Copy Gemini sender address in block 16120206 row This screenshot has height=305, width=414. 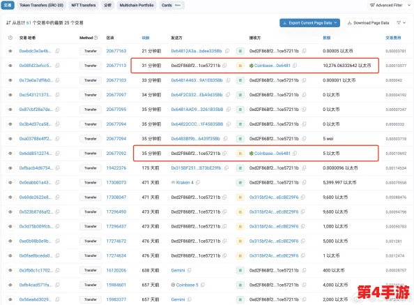pos(190,270)
